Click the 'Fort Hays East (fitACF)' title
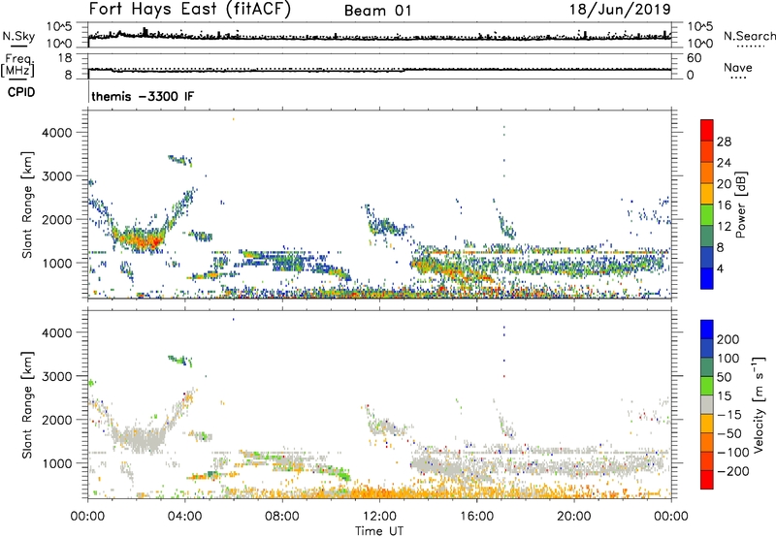This screenshot has width=776, height=537. click(x=189, y=10)
